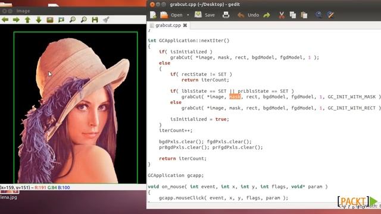Image resolution: width=381 pixels, height=214 pixels.
Task: Close the image viewer window
Action: click(4, 11)
